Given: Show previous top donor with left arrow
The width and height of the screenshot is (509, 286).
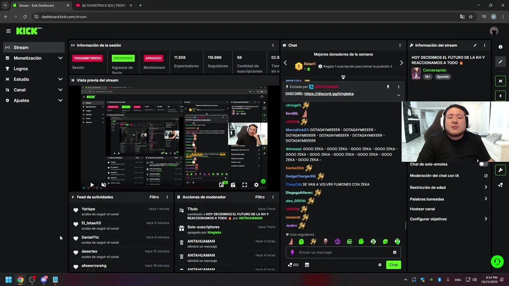Looking at the screenshot, I should coord(285,63).
